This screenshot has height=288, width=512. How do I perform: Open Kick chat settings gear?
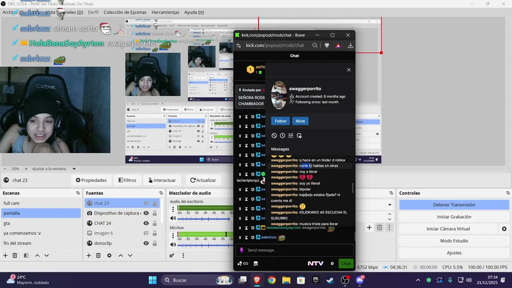332,264
